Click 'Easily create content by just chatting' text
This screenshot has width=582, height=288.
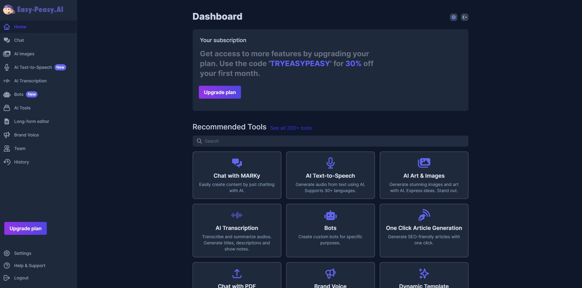point(237,187)
